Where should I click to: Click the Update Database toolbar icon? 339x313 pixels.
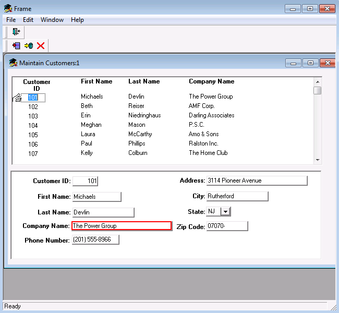(28, 46)
